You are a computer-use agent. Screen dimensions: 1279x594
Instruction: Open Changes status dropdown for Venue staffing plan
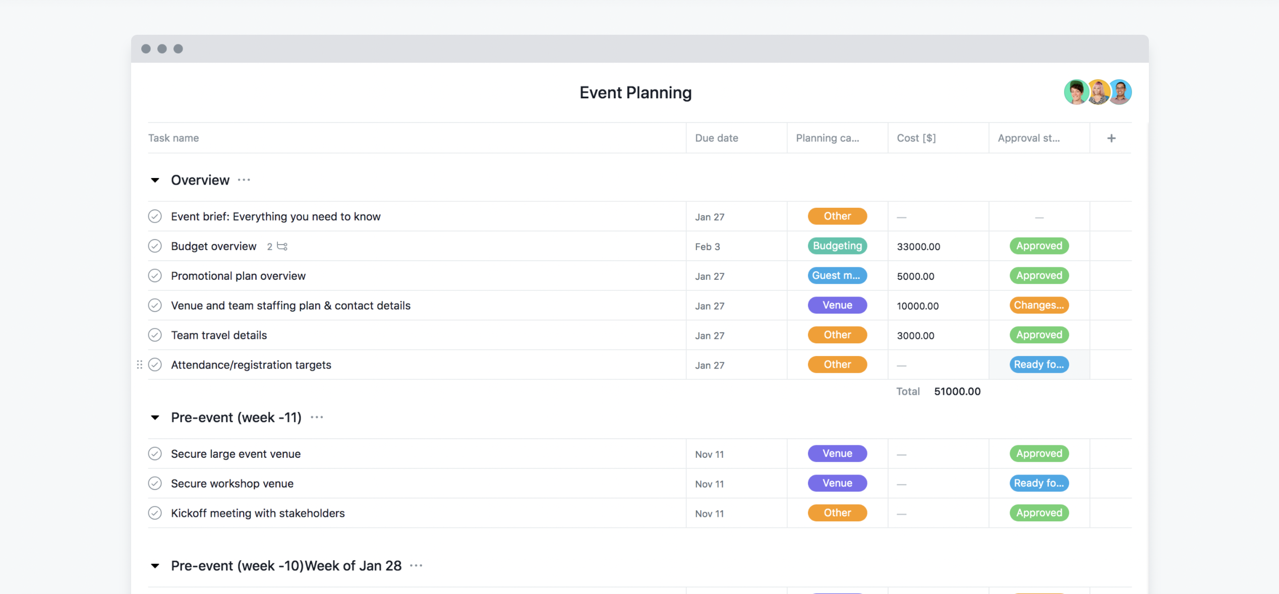1039,306
